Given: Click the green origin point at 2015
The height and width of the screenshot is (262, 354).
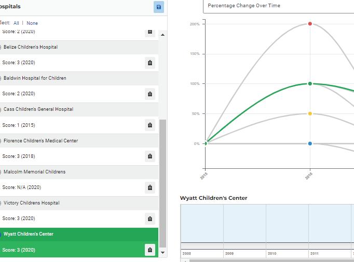Looking at the screenshot, I should 205,143.
